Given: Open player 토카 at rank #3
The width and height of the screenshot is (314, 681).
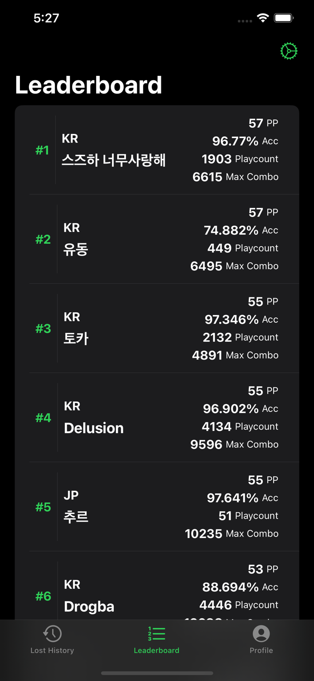Looking at the screenshot, I should [76, 338].
